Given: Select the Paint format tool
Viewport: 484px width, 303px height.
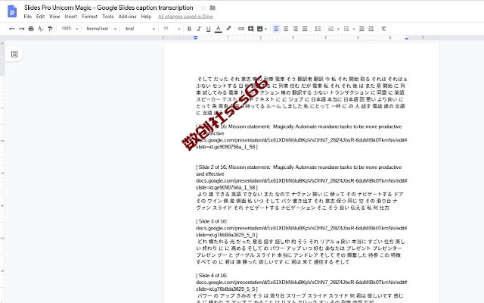Looking at the screenshot, I should pyautogui.click(x=50, y=29).
